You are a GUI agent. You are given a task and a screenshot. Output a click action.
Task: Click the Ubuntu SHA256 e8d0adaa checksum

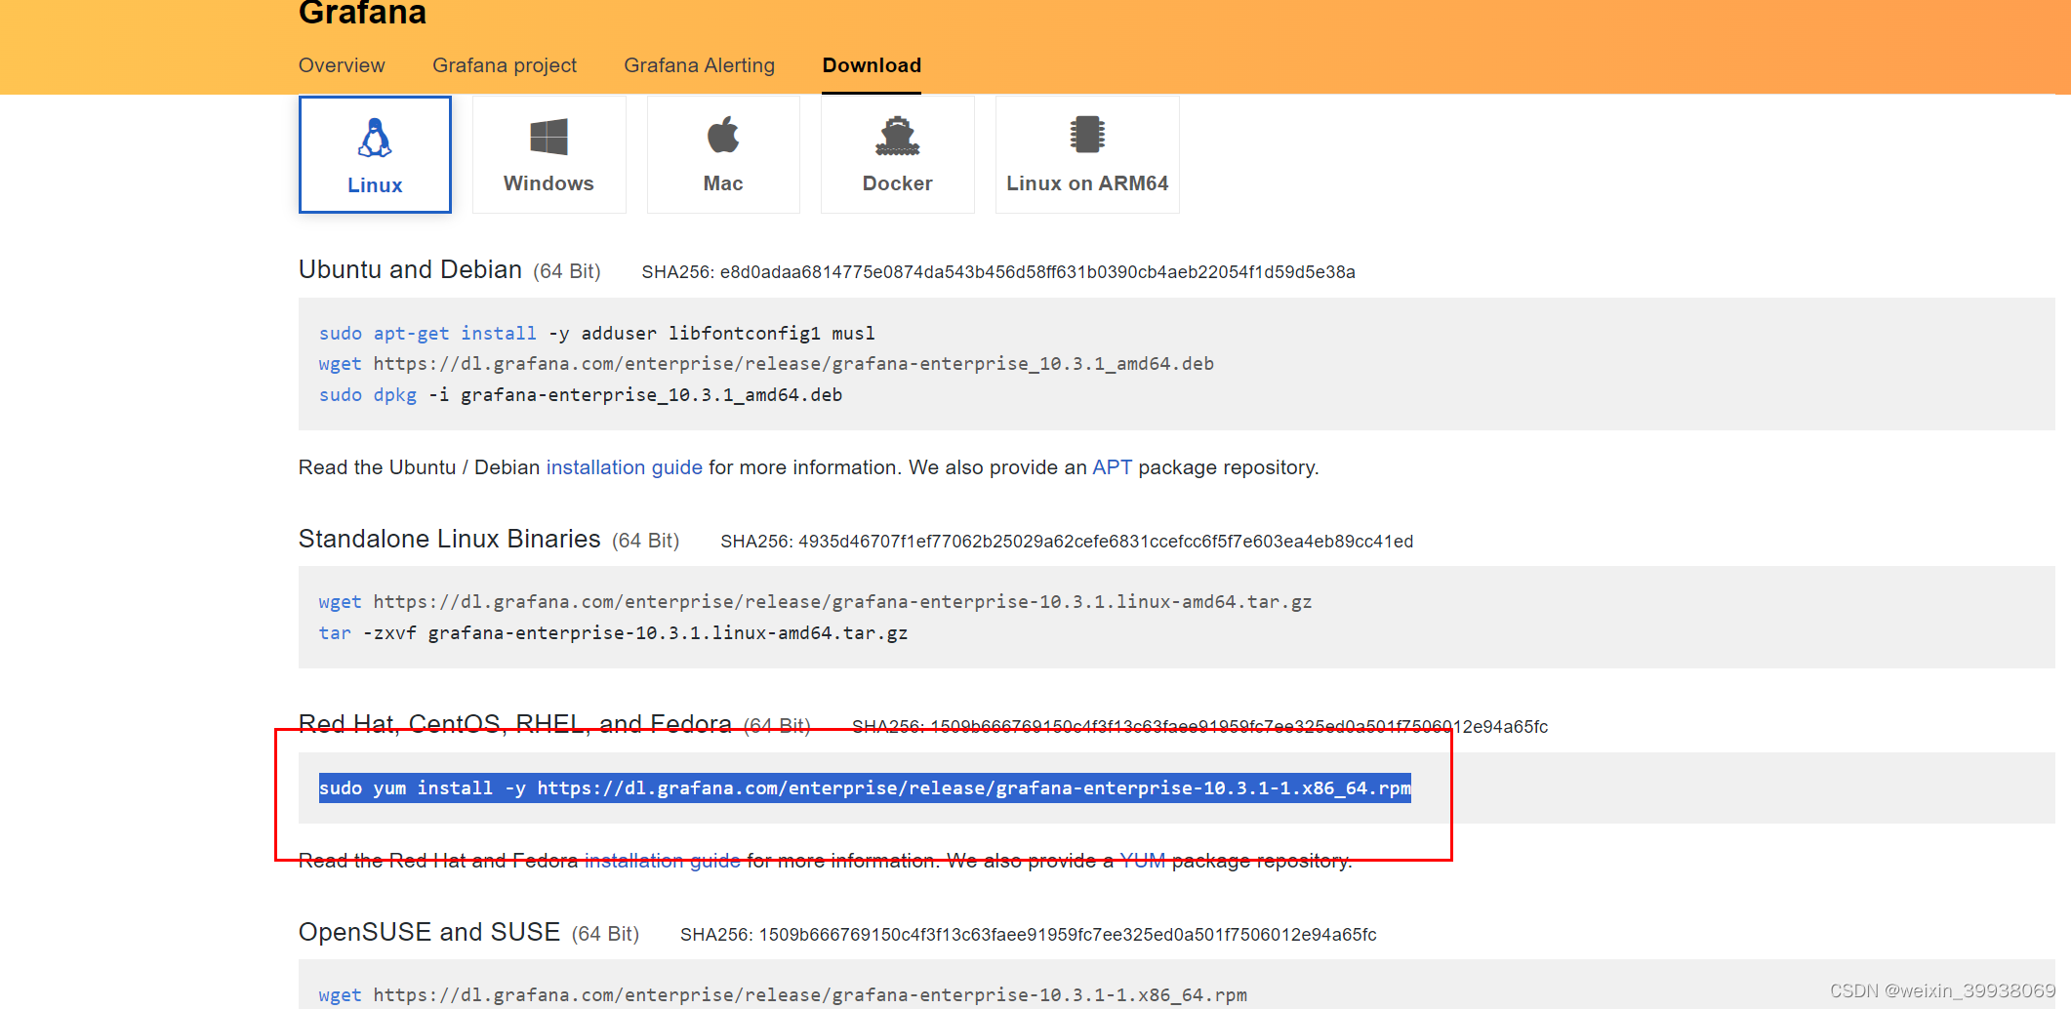click(x=998, y=272)
